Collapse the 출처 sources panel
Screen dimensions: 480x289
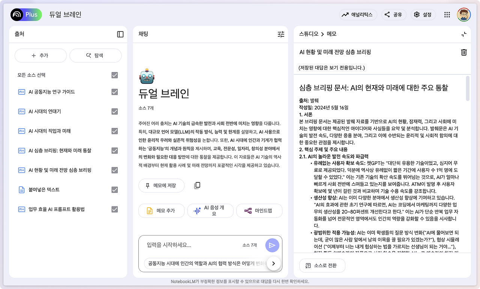coord(120,34)
